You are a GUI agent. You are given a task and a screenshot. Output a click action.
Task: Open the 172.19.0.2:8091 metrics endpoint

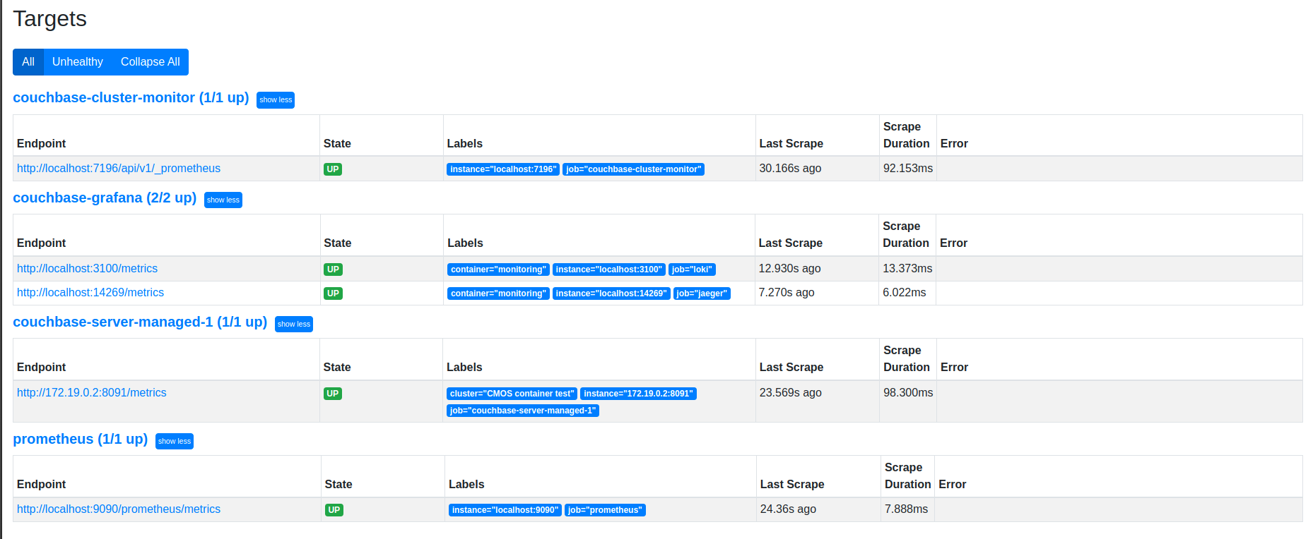pos(92,393)
